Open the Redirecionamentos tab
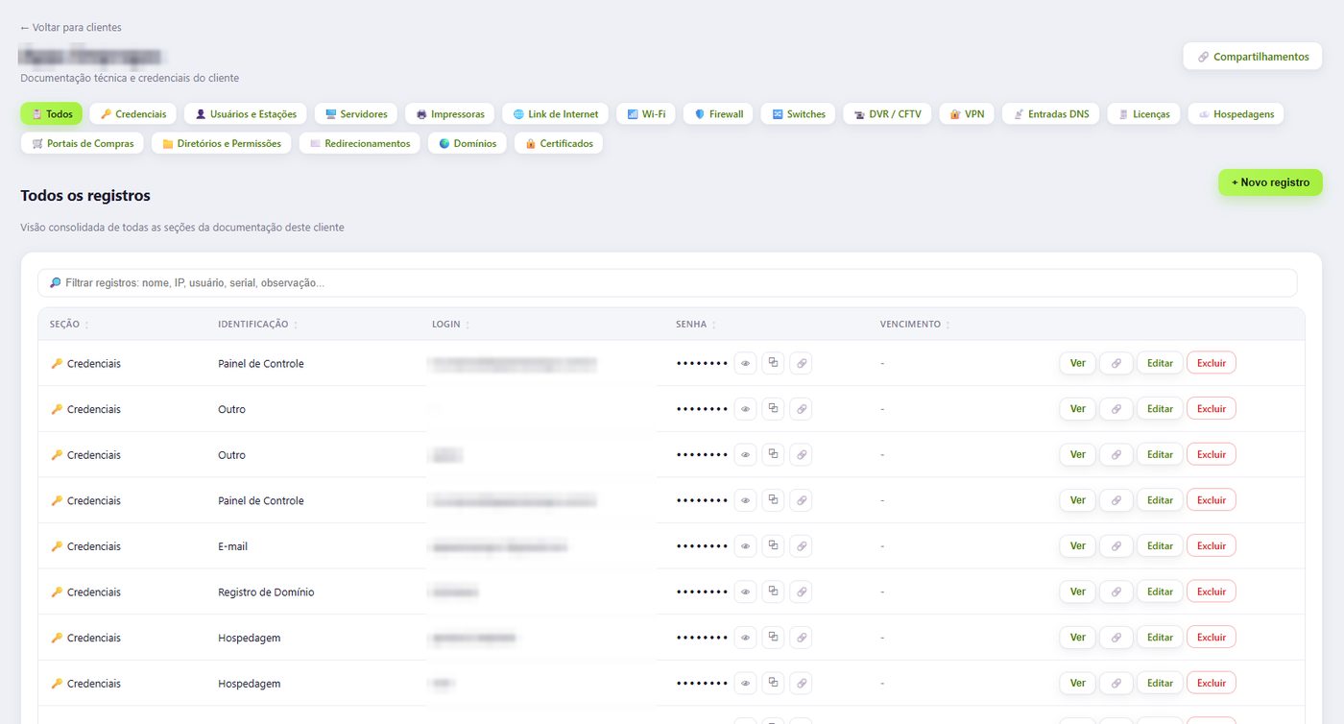 tap(360, 143)
